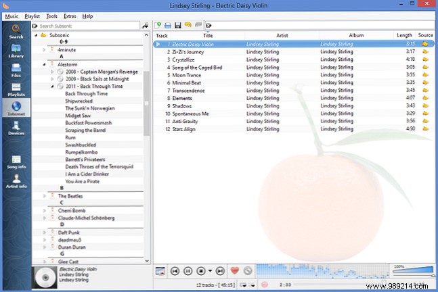Expand The Beatles artist node

(x=45, y=196)
